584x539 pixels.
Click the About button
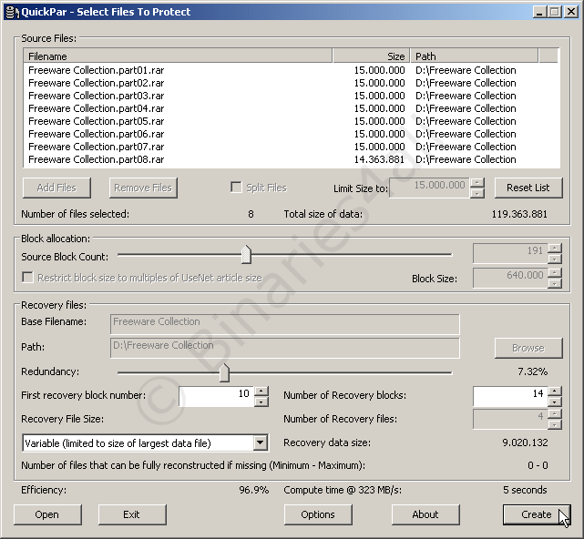tap(425, 514)
